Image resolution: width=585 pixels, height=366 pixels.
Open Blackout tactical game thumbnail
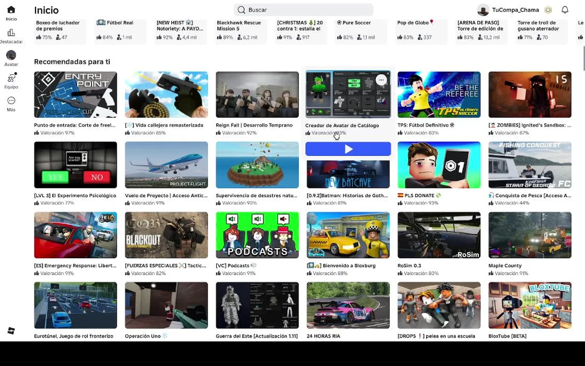pos(167,235)
